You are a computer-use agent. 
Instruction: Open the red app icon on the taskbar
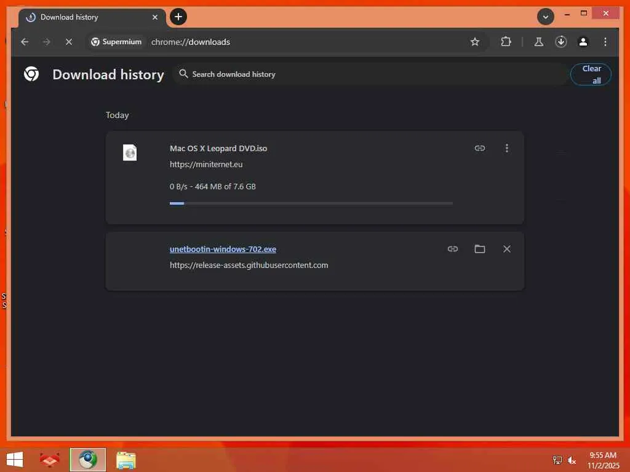[x=49, y=460]
